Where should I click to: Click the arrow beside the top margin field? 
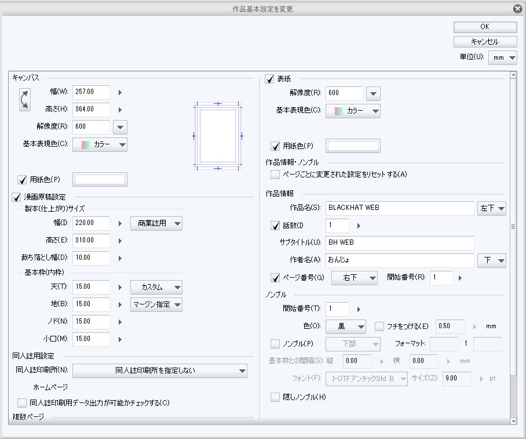120,287
